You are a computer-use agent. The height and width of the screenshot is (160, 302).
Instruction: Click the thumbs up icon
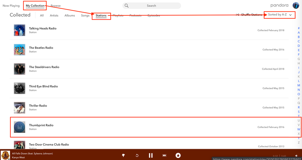(x=178, y=155)
